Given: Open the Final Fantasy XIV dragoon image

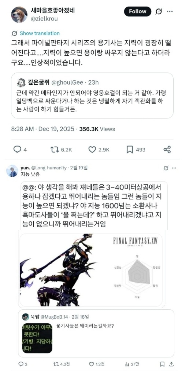Looking at the screenshot, I should (93, 269).
